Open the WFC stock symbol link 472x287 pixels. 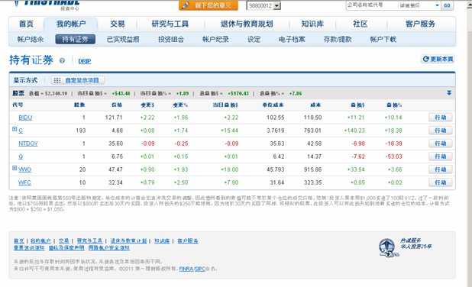point(24,182)
